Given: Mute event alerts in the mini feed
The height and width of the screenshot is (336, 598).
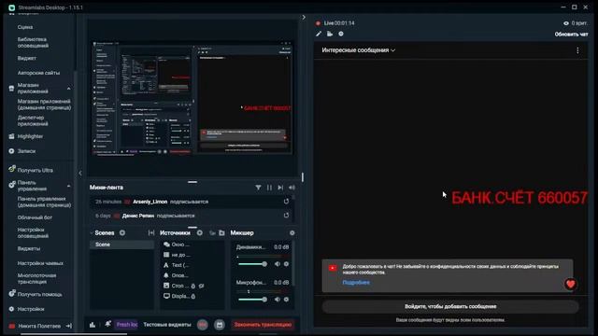Looking at the screenshot, I should tap(292, 188).
